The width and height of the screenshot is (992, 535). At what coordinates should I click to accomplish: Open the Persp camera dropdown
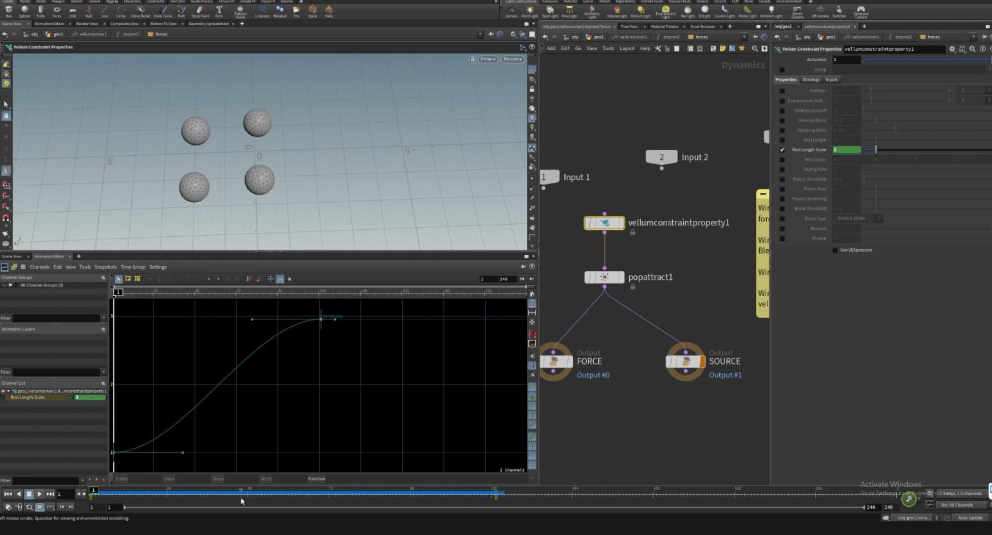coord(488,59)
